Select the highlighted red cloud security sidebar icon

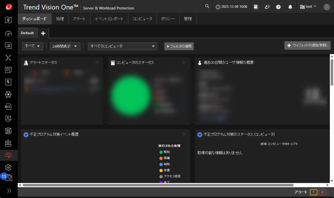[8, 155]
